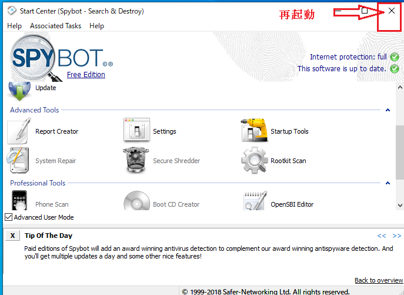The image size is (404, 295).
Task: Open the Help menu right of Associated Tasks
Action: 96,26
